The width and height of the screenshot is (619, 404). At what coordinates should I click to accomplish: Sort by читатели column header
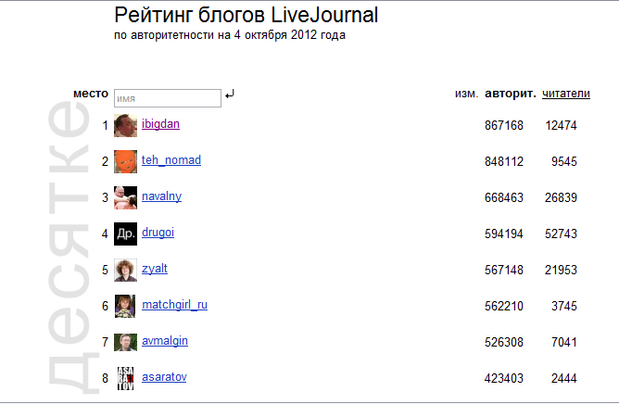566,94
